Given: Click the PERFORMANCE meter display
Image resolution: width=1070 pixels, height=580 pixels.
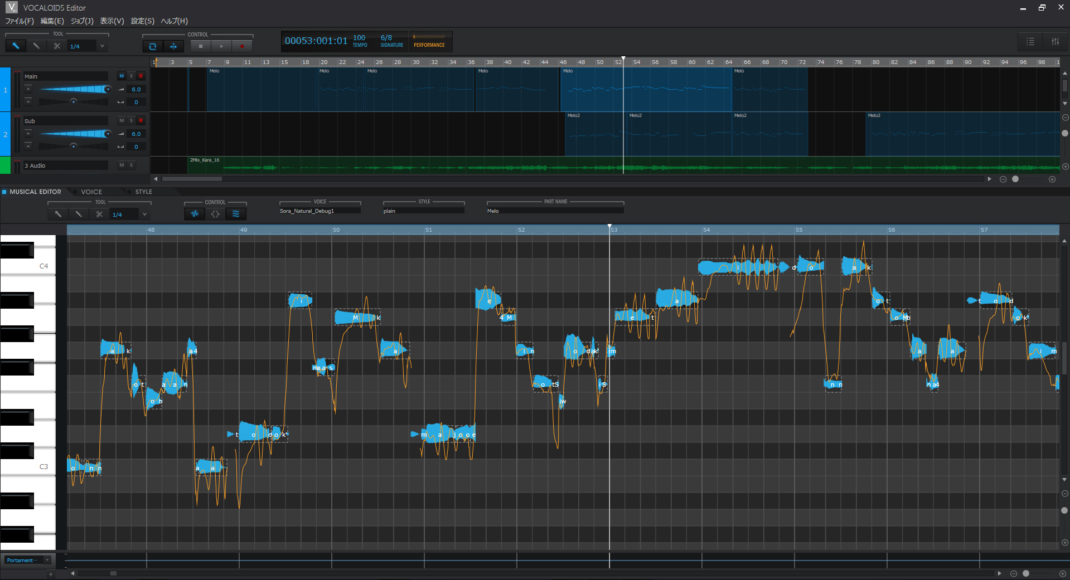Looking at the screenshot, I should (x=429, y=41).
